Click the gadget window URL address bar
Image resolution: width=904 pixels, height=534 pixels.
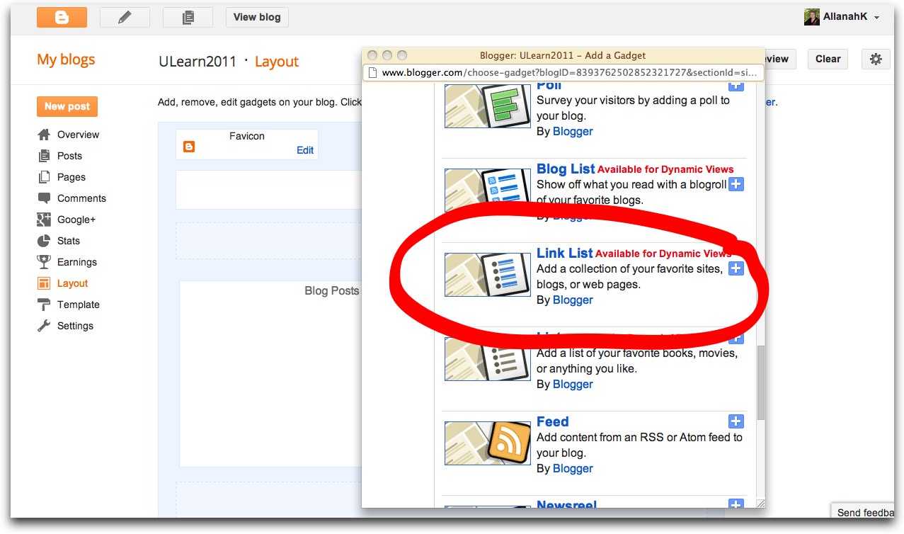click(563, 72)
